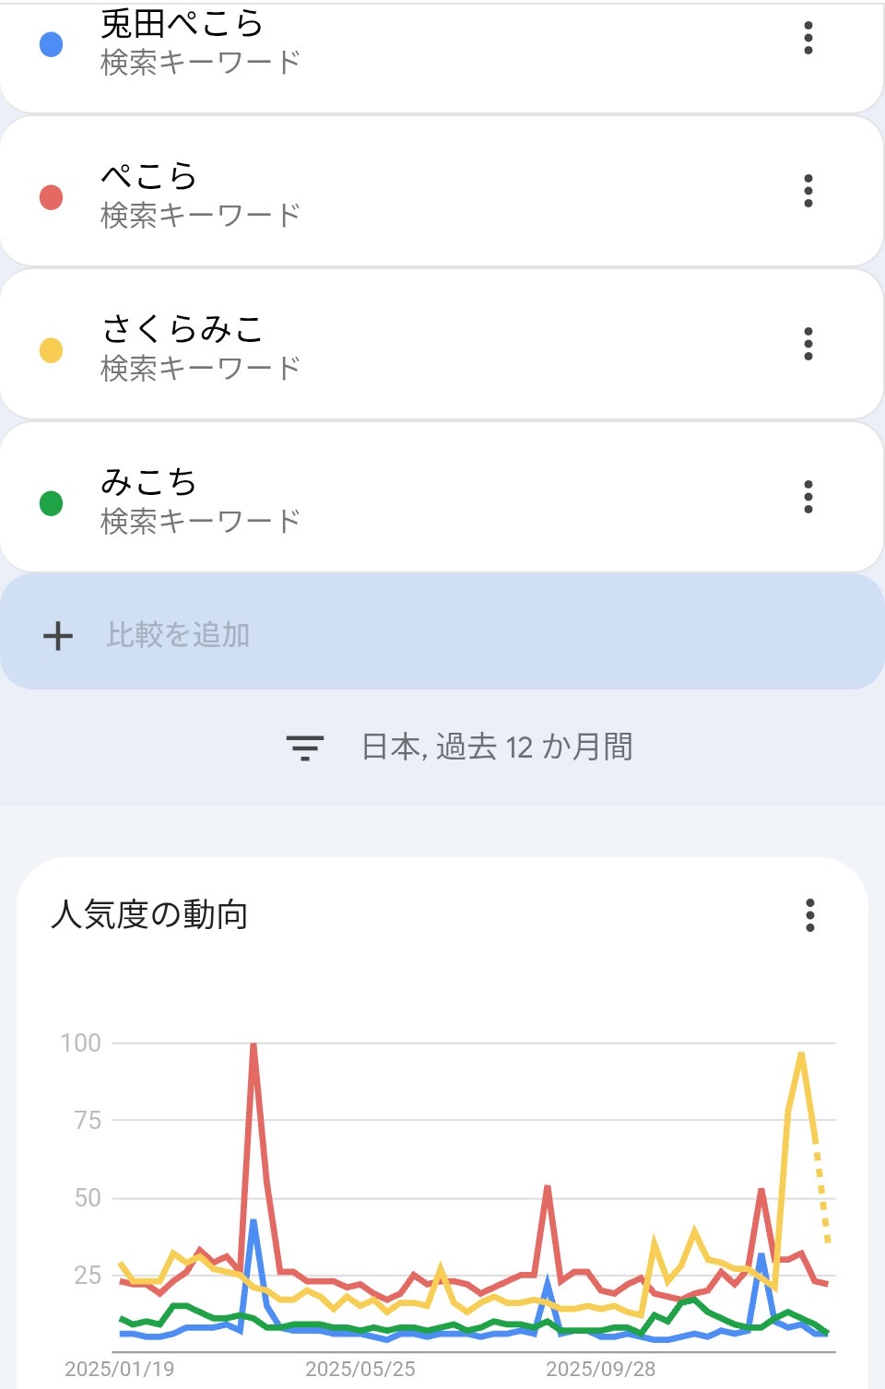Click the plus icon to add comparison
The image size is (885, 1389).
[x=58, y=635]
